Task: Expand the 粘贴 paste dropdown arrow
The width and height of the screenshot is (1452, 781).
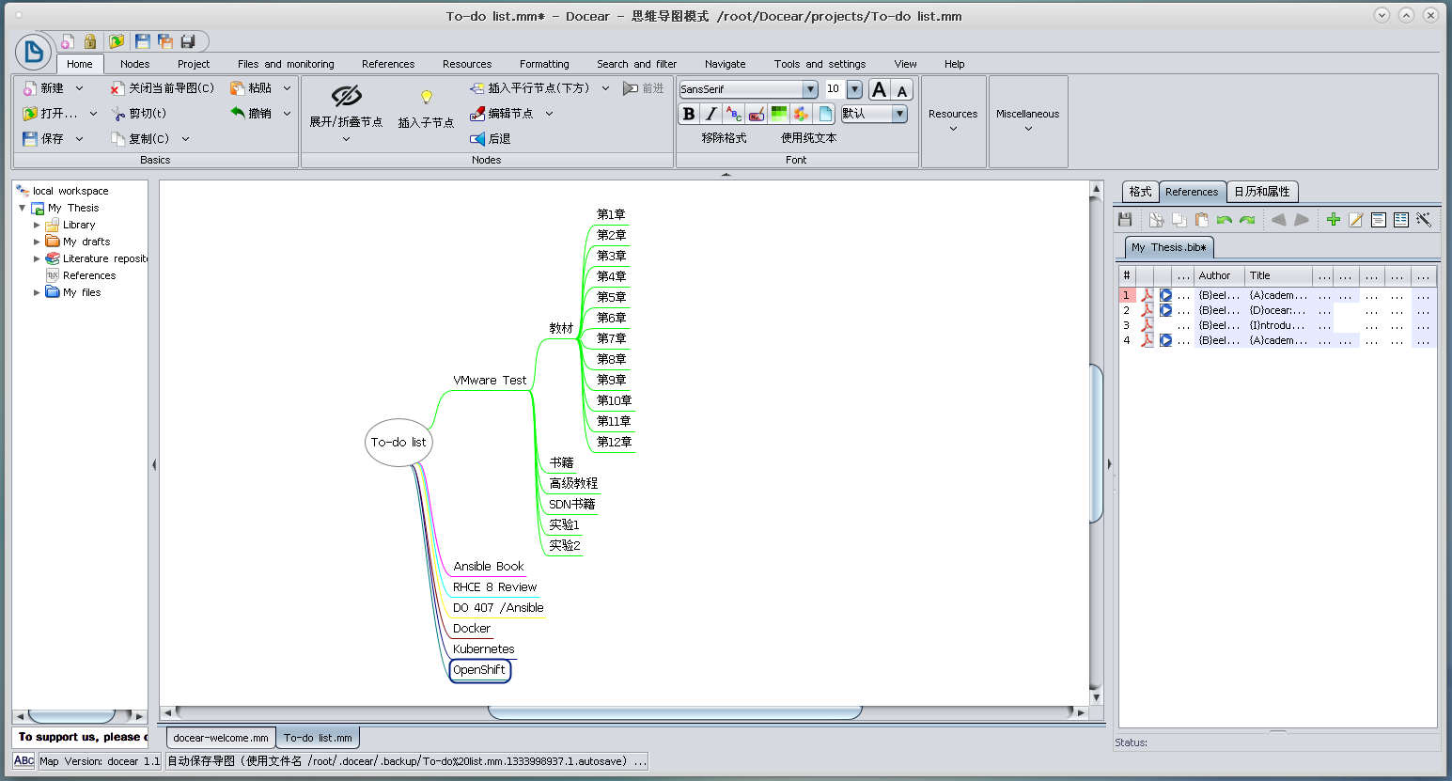Action: [287, 87]
